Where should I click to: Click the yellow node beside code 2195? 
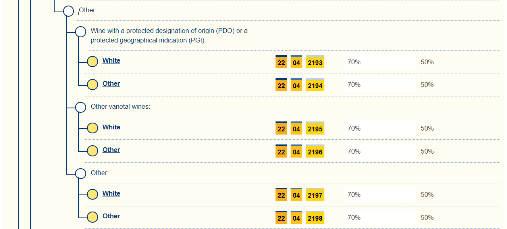coord(93,128)
